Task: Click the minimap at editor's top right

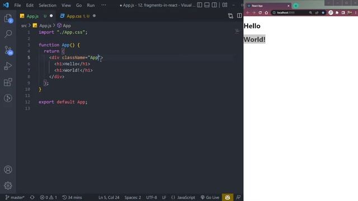Action: 237,31
